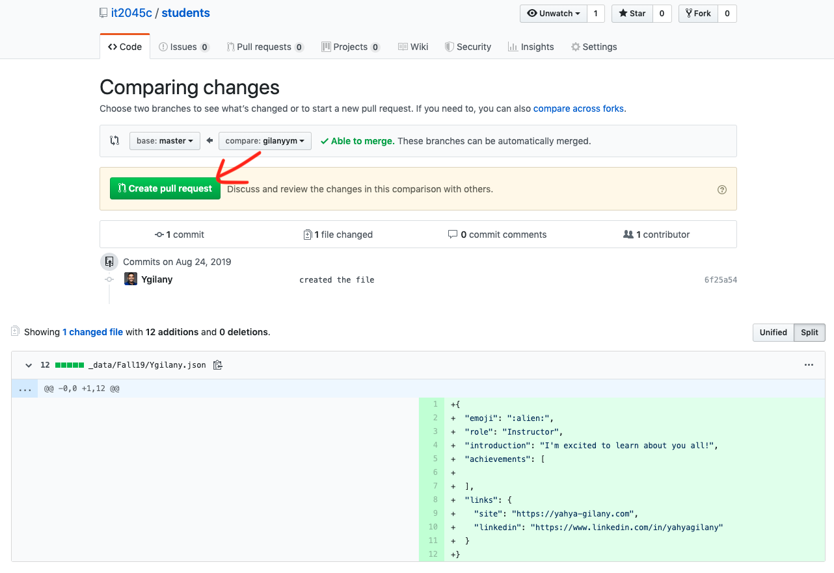Screen dimensions: 834x573
Task: Click diff line number 5
Action: [x=432, y=459]
